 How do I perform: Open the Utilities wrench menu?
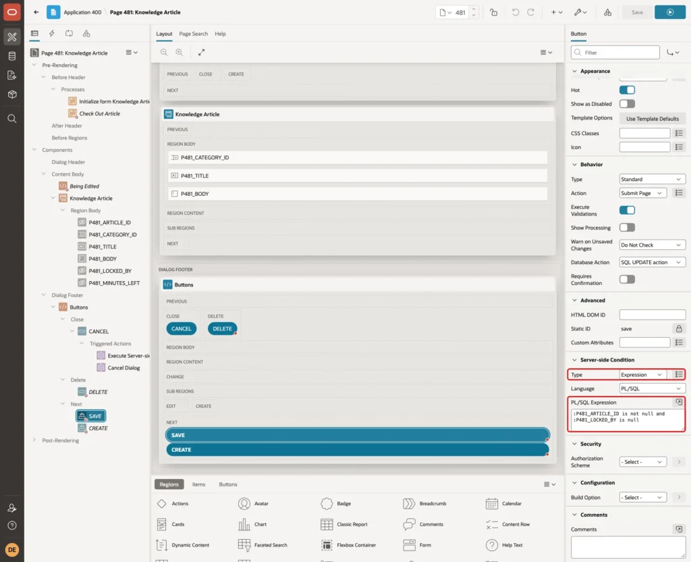click(580, 12)
